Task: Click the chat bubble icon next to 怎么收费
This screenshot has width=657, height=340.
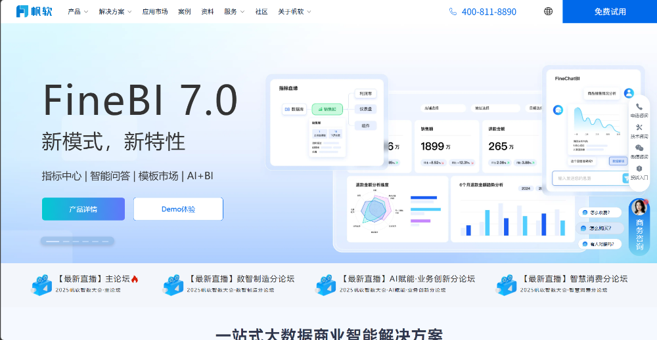Action: tap(585, 213)
